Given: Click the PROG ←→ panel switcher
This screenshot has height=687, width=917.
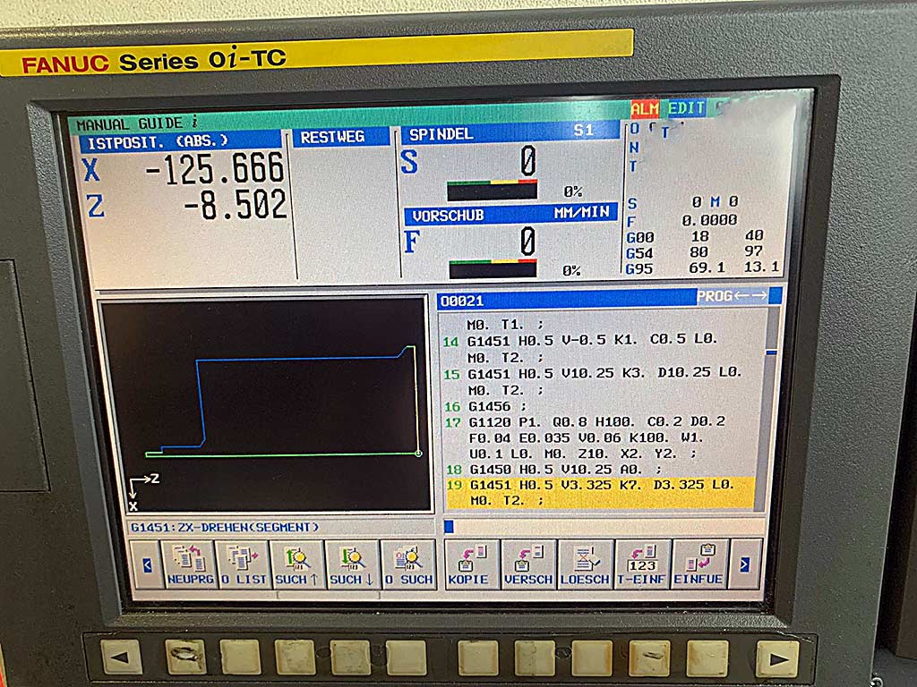Looking at the screenshot, I should pos(732,296).
